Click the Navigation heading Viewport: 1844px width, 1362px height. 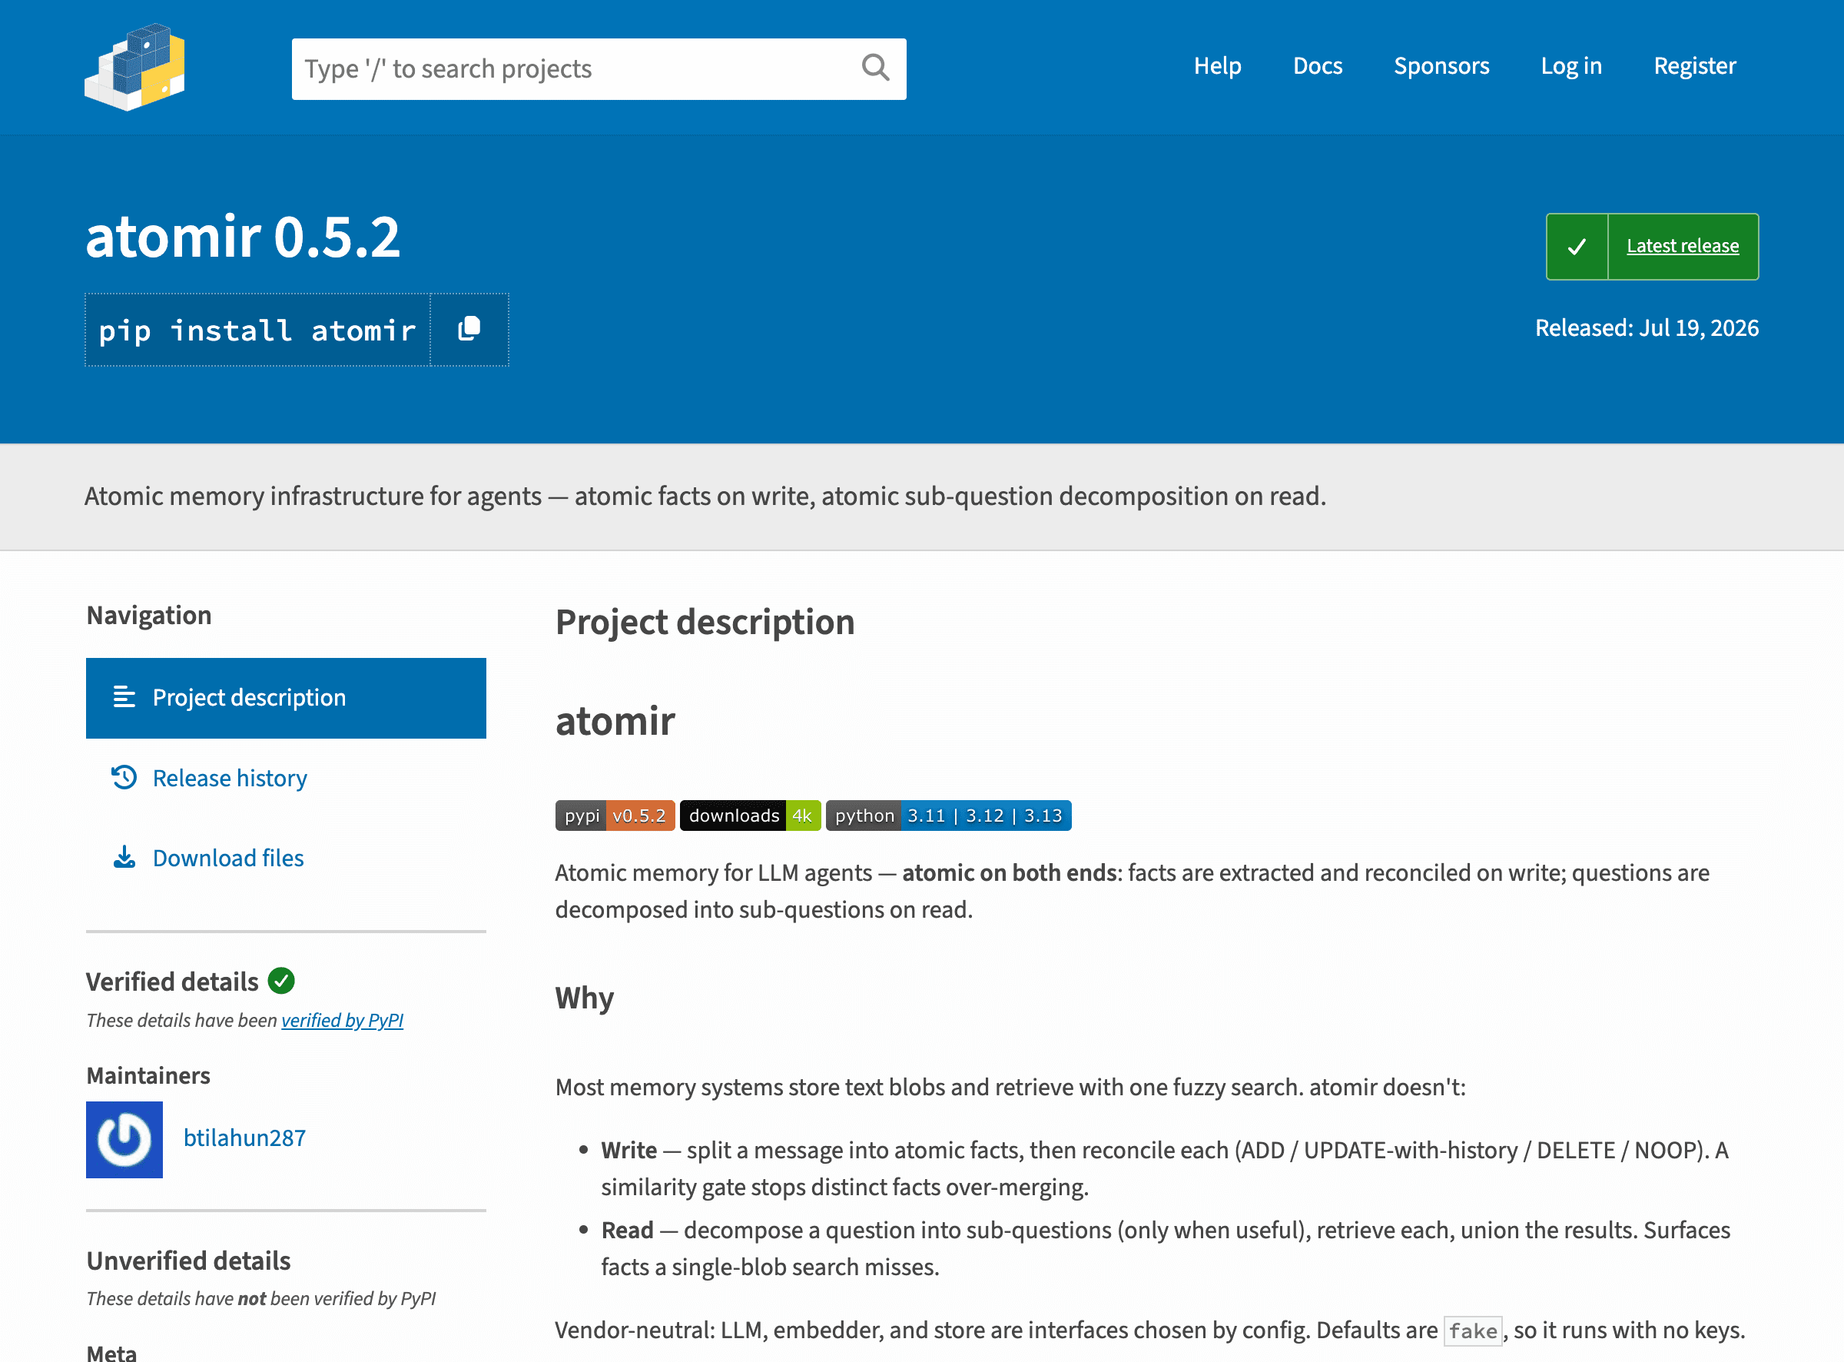click(149, 615)
